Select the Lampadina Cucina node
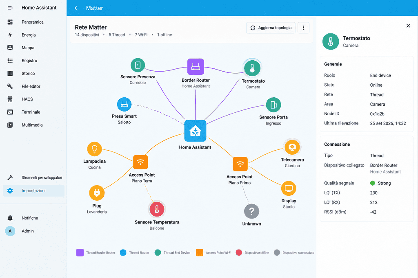Image resolution: width=418 pixels, height=278 pixels. [x=94, y=149]
